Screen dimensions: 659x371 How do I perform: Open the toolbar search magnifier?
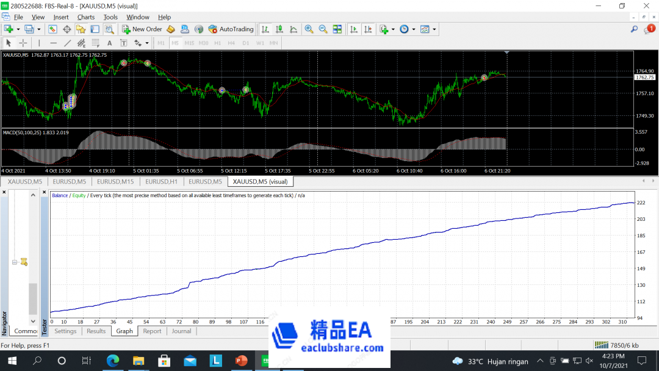coord(634,29)
